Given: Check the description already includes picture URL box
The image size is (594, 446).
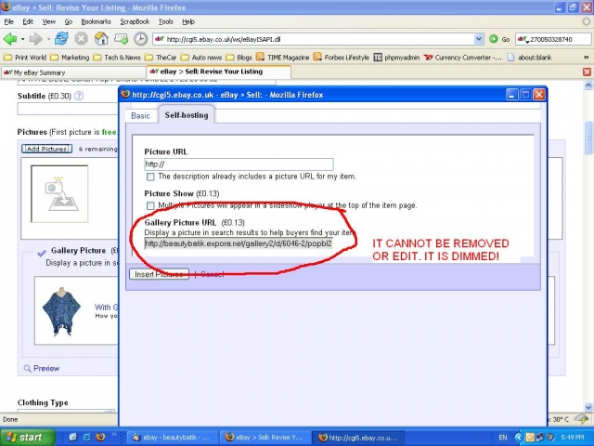Looking at the screenshot, I should pos(150,177).
